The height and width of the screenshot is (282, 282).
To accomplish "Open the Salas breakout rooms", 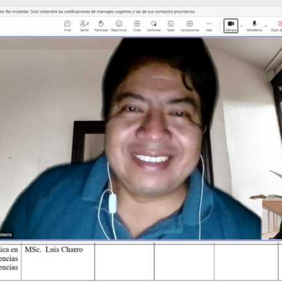I will [x=171, y=26].
